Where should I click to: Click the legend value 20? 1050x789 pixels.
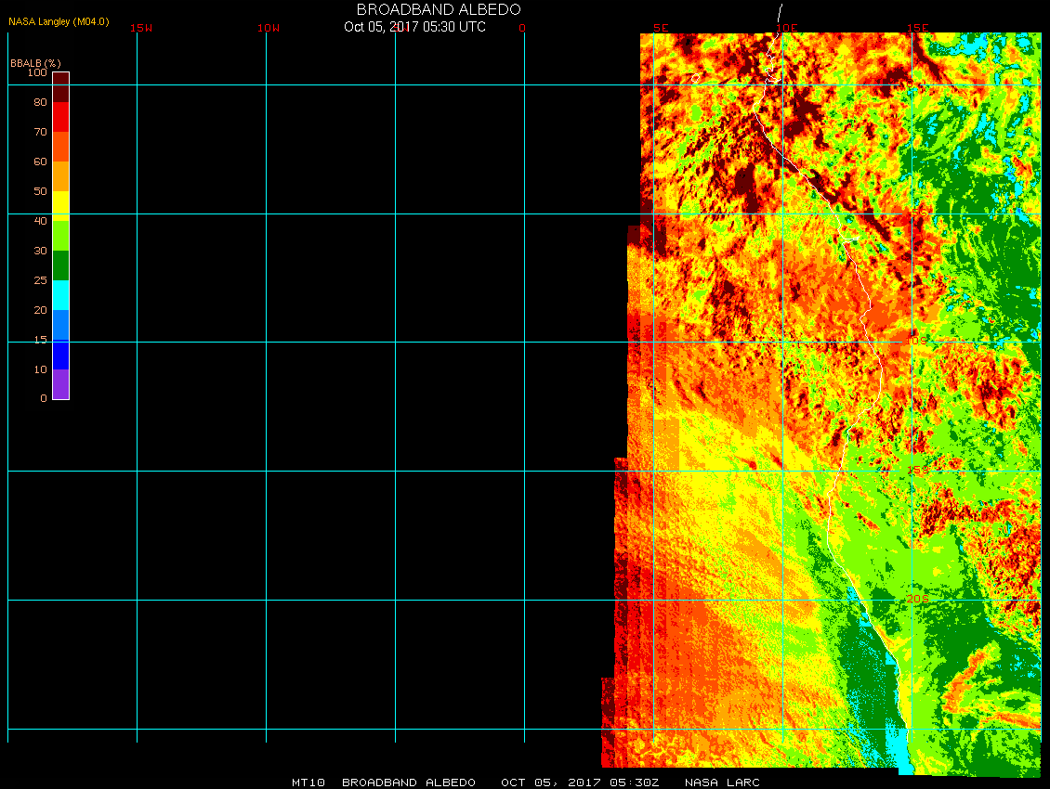point(41,310)
